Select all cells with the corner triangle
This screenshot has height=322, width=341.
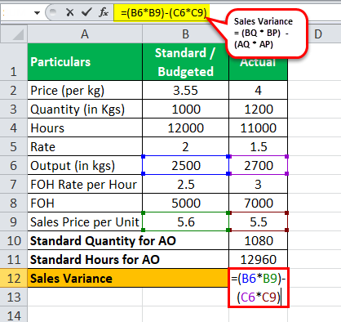14,34
